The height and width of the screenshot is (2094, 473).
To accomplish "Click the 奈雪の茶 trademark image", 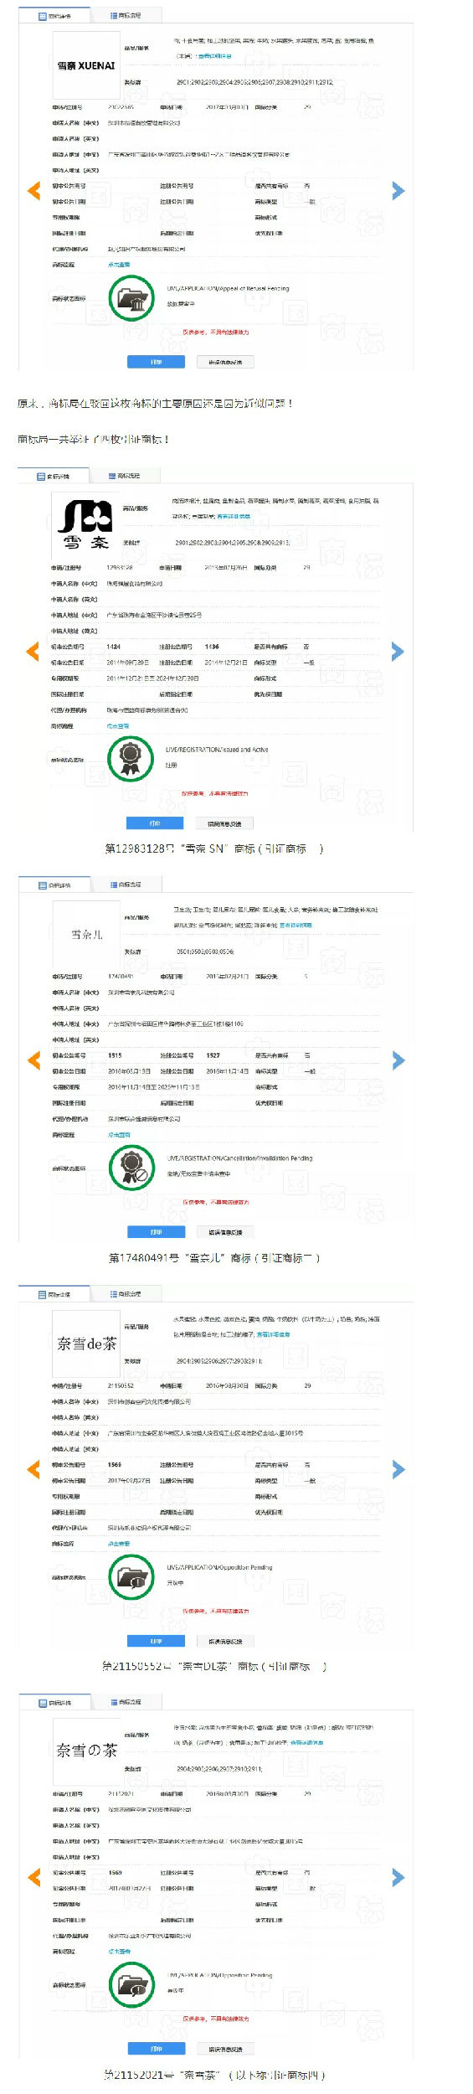I will point(86,1751).
